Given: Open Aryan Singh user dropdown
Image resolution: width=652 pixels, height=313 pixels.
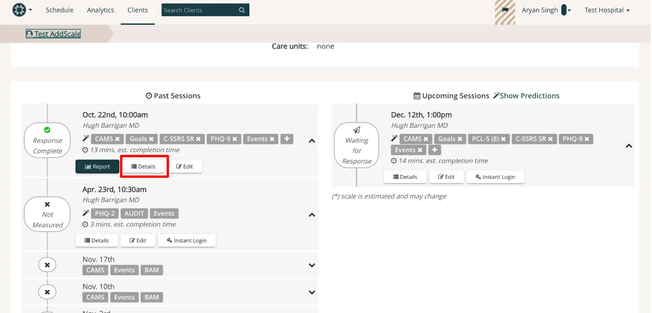Looking at the screenshot, I should point(546,10).
